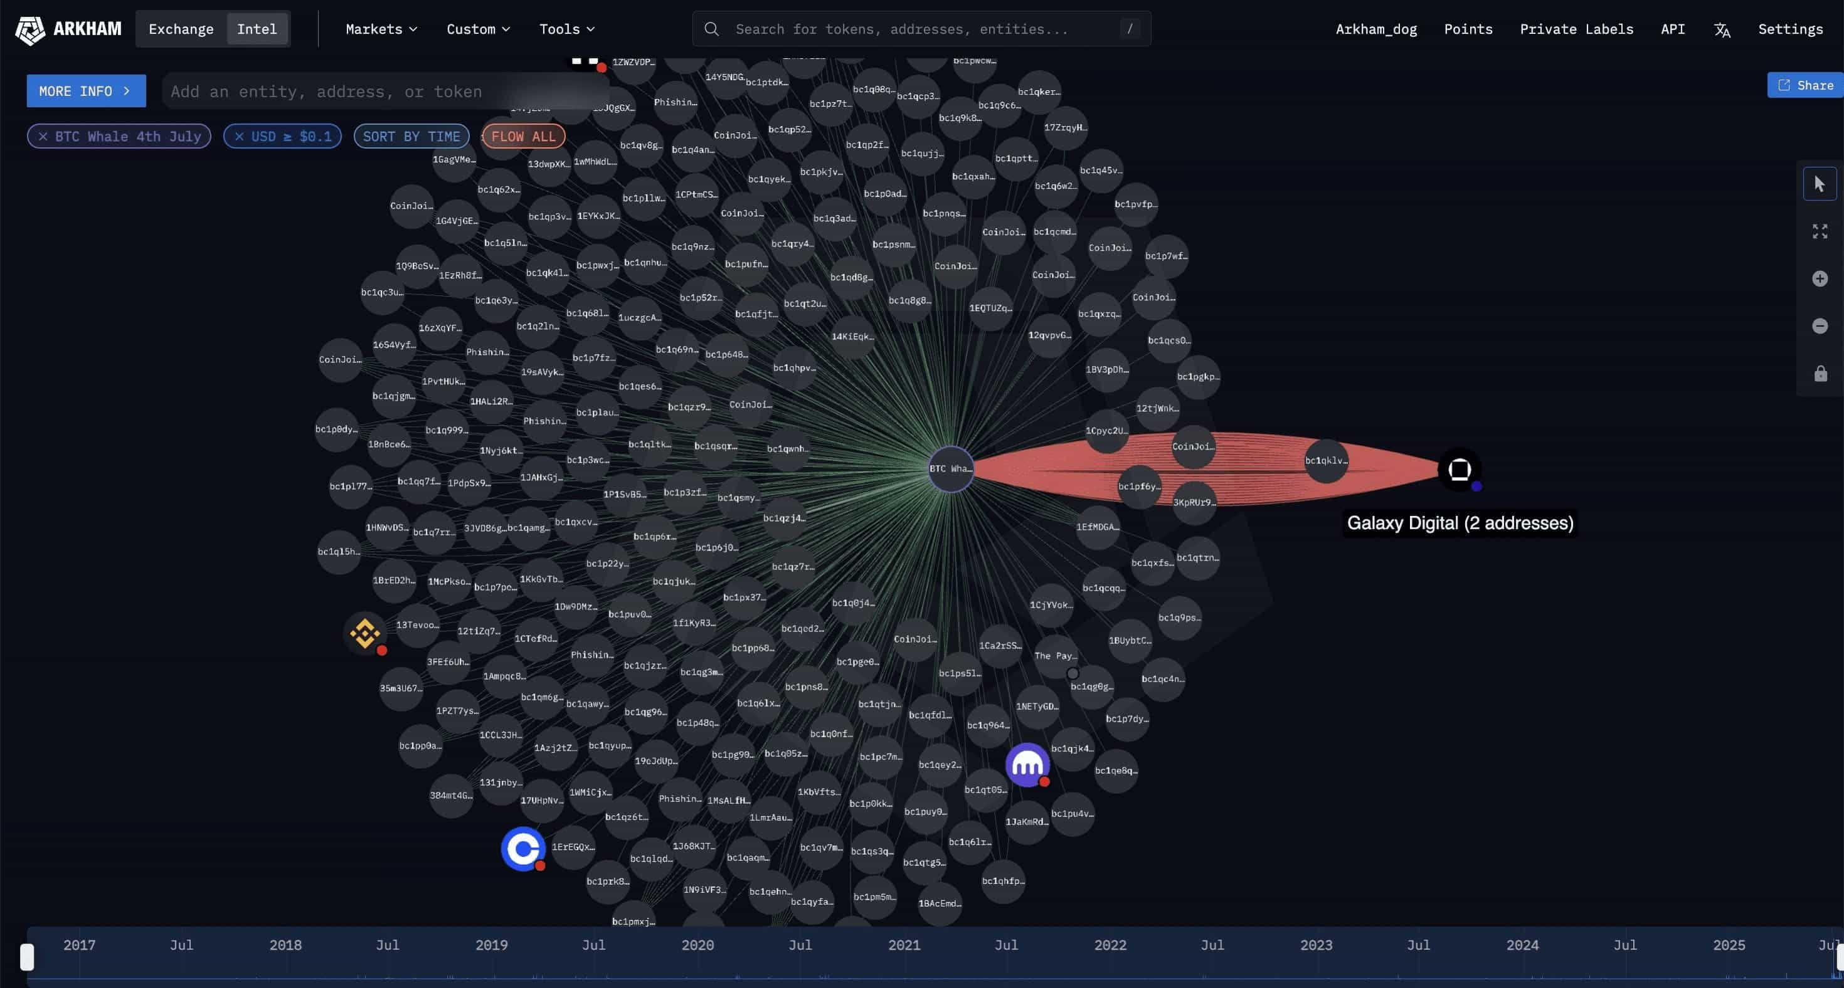1844x988 pixels.
Task: Zoom in with the plus icon
Action: click(1819, 278)
